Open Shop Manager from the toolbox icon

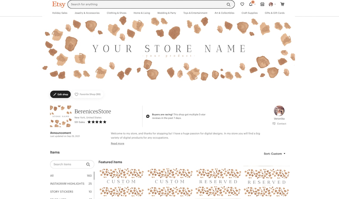(x=262, y=4)
